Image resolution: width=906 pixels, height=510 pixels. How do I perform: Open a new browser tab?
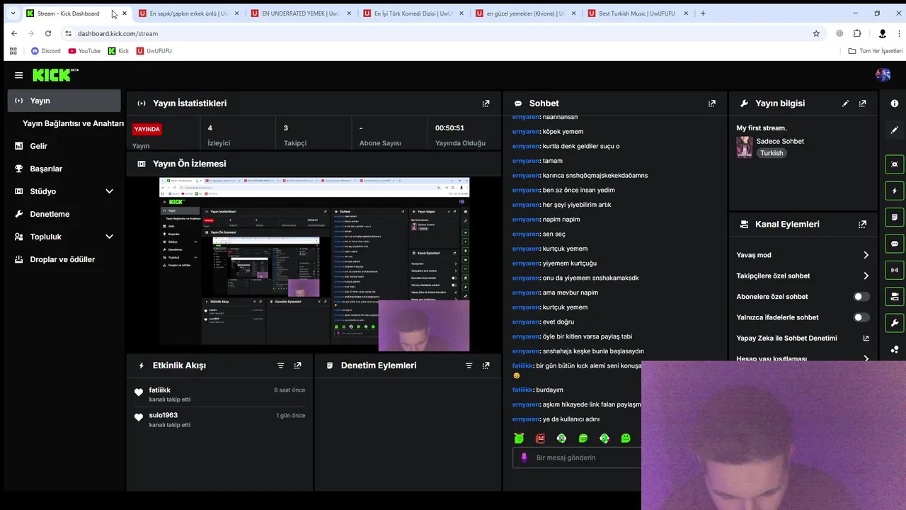click(x=703, y=13)
